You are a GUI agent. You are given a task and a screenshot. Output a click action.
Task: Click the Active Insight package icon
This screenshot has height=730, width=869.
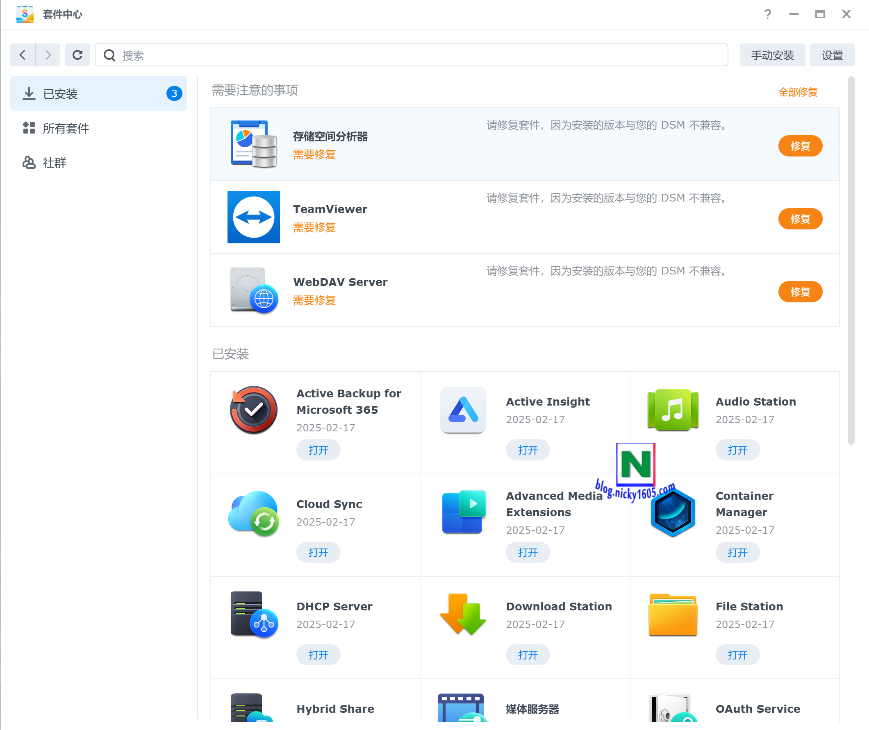coord(463,410)
